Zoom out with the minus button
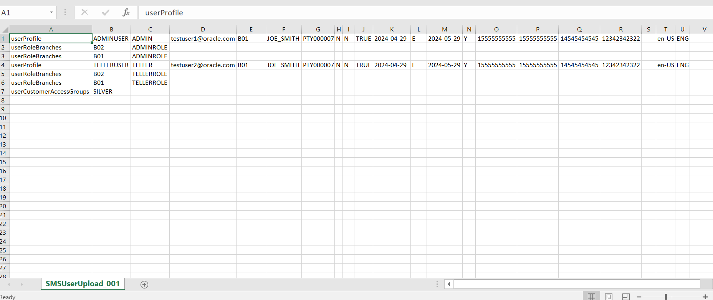The image size is (713, 300). click(639, 297)
